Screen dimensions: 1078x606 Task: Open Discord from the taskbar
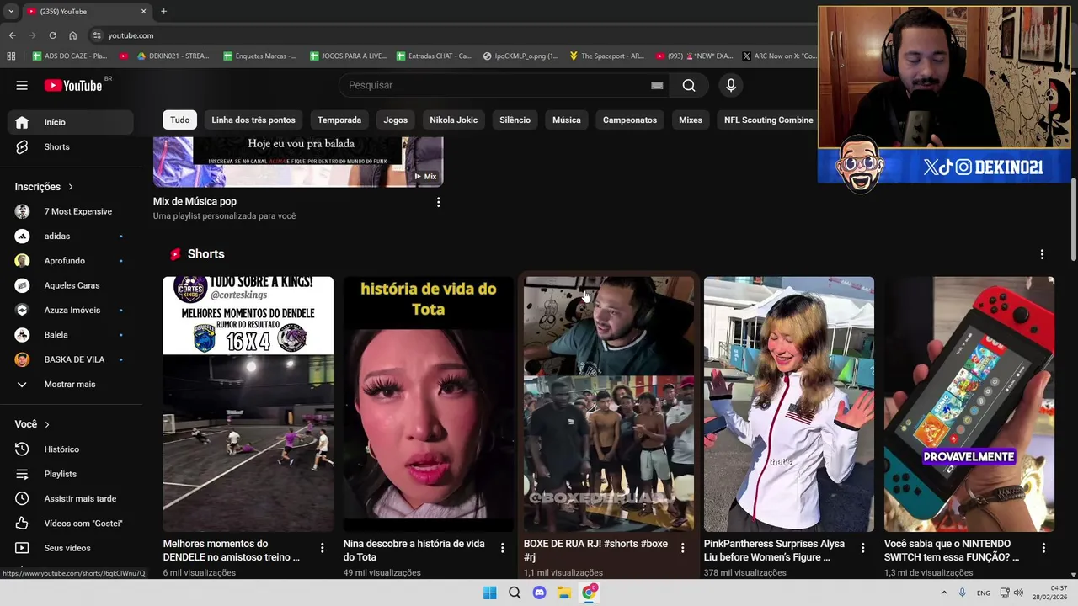pyautogui.click(x=539, y=593)
